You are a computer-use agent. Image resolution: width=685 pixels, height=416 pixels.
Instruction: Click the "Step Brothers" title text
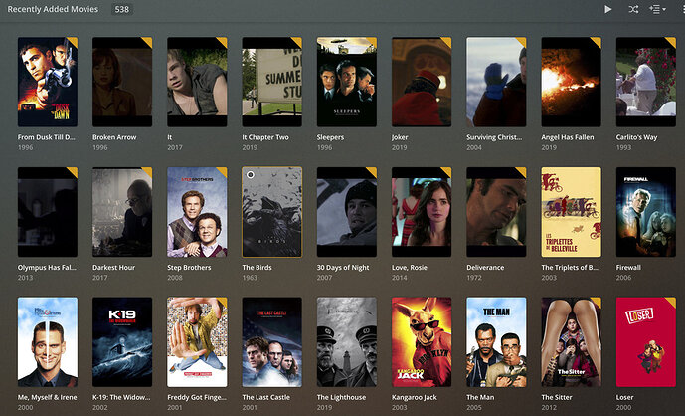189,268
